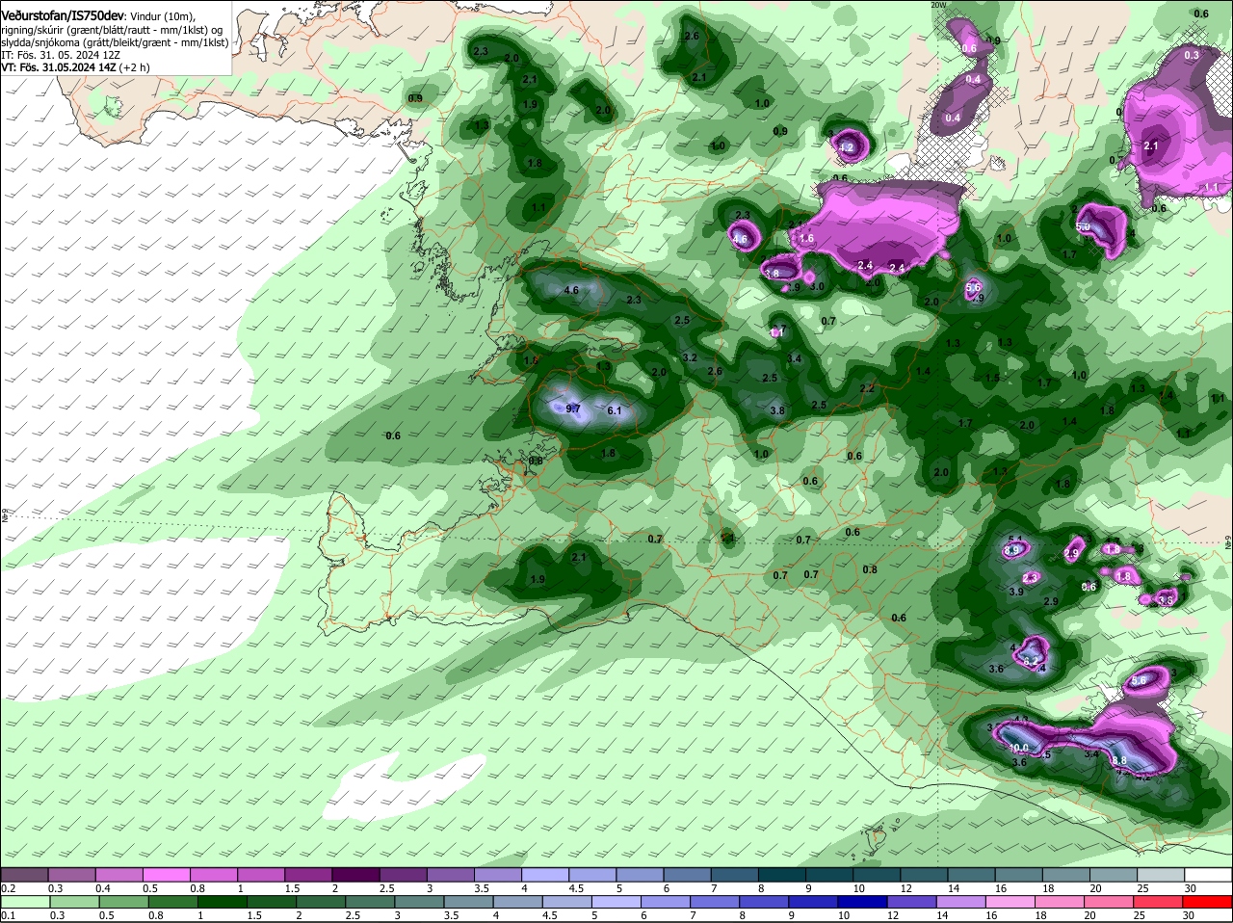The width and height of the screenshot is (1233, 923).
Task: Click the '20W' longitude label at top
Action: (x=938, y=5)
